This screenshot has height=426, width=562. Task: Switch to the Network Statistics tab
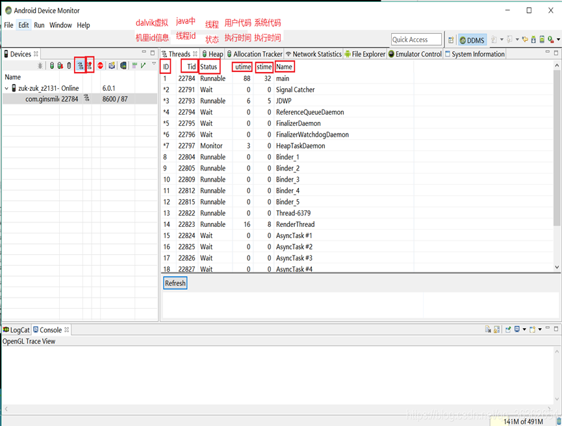(x=314, y=54)
